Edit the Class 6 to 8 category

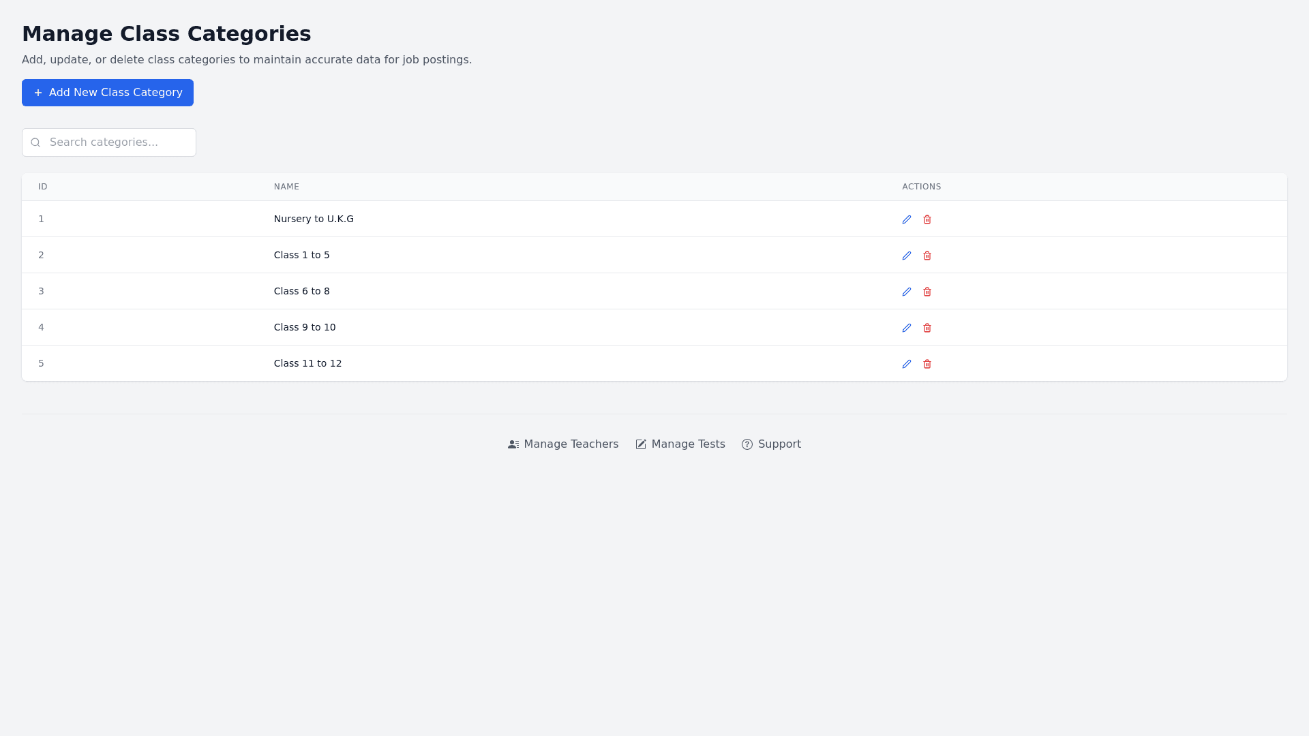[x=906, y=292]
